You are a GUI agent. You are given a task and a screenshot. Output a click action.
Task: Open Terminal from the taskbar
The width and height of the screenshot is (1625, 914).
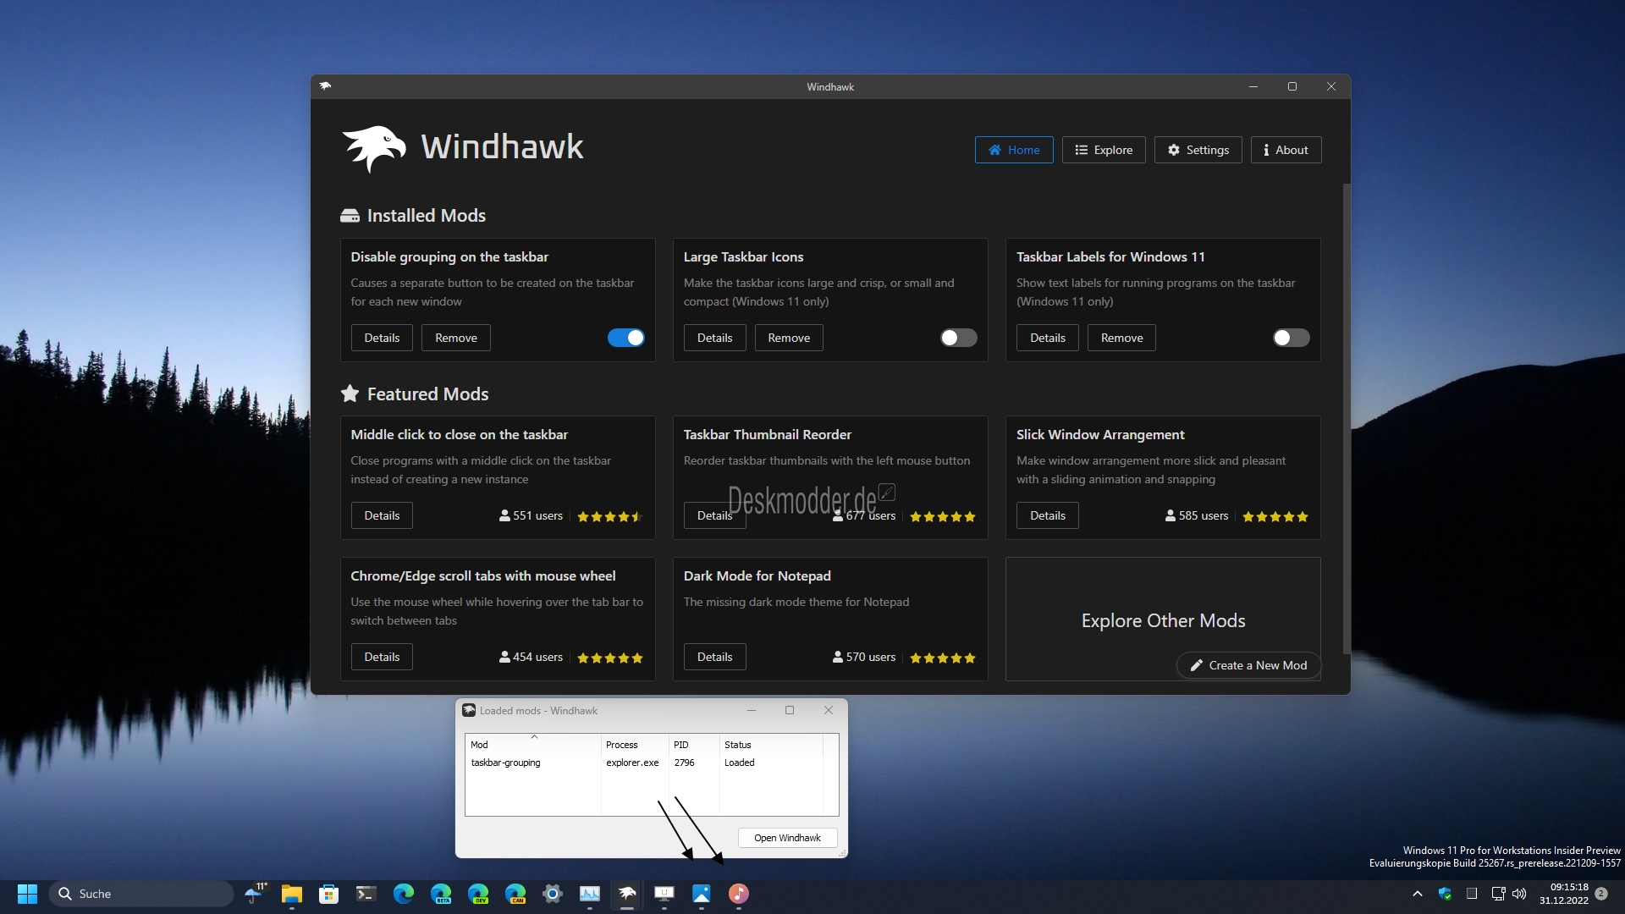tap(366, 894)
